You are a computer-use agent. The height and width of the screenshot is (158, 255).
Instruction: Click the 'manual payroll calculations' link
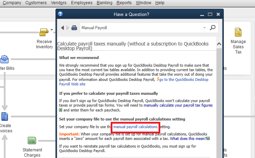click(x=135, y=127)
